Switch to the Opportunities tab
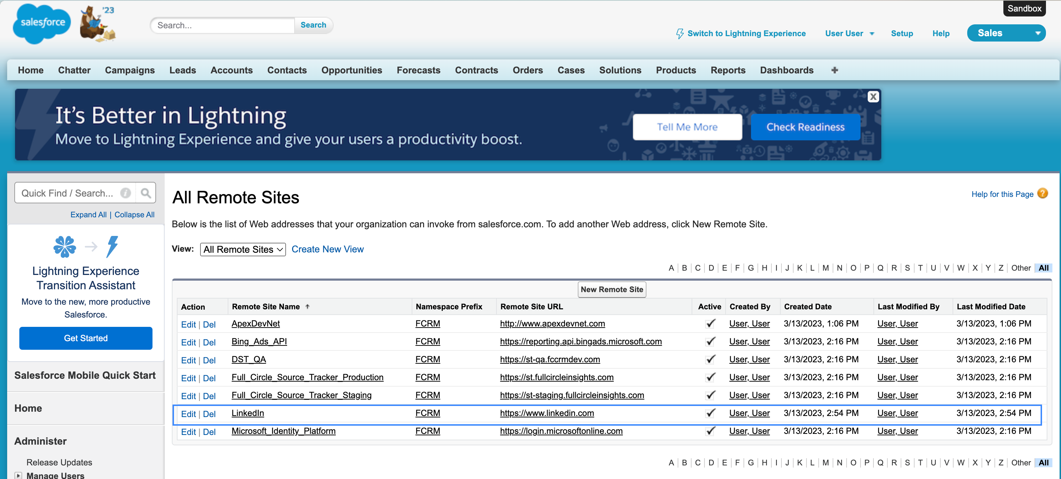 coord(351,71)
